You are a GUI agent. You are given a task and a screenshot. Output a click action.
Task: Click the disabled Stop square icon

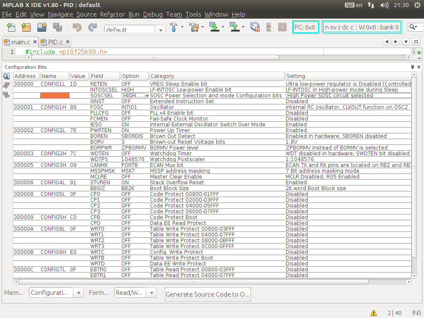[x=282, y=27]
